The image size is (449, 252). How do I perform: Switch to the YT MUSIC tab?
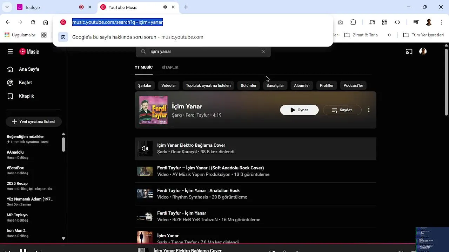[144, 67]
